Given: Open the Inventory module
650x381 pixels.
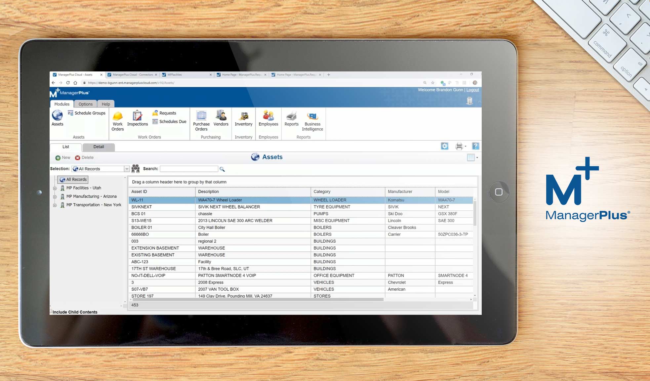Looking at the screenshot, I should pos(244,120).
